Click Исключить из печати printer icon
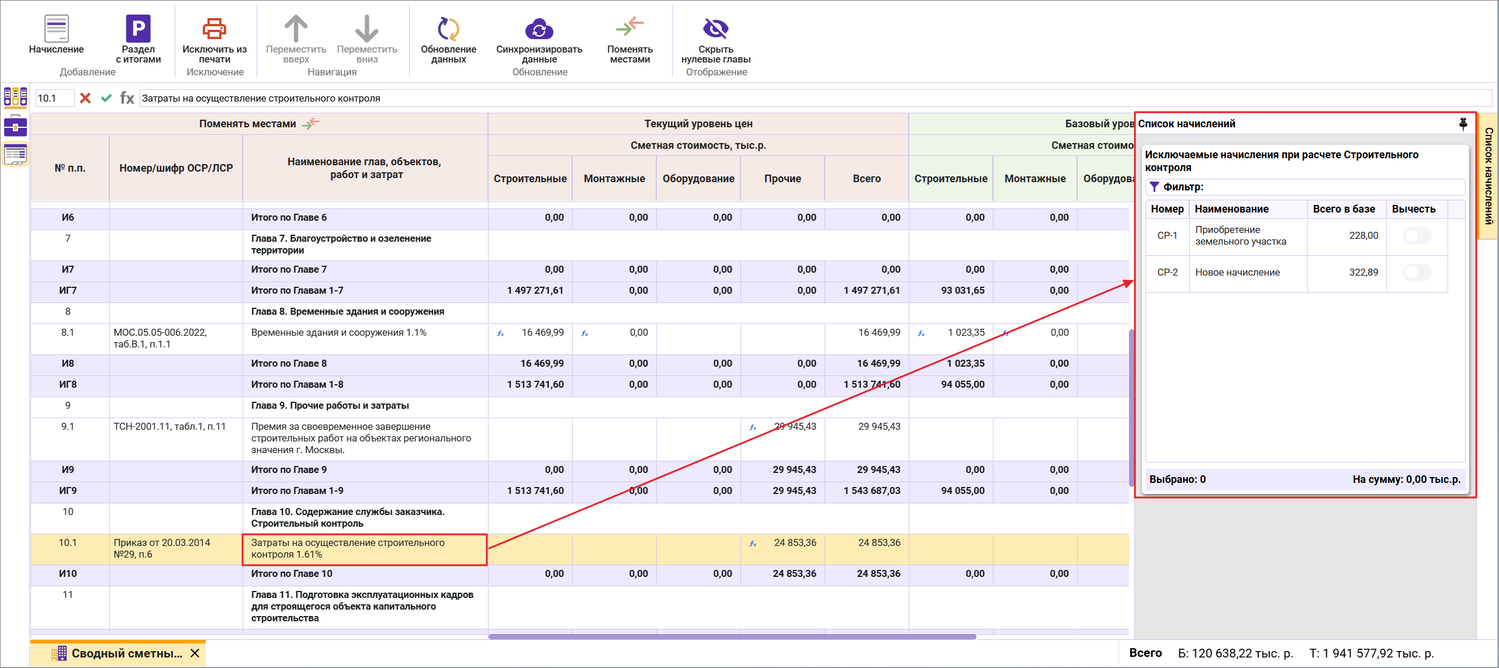Viewport: 1499px width, 668px height. [x=214, y=29]
